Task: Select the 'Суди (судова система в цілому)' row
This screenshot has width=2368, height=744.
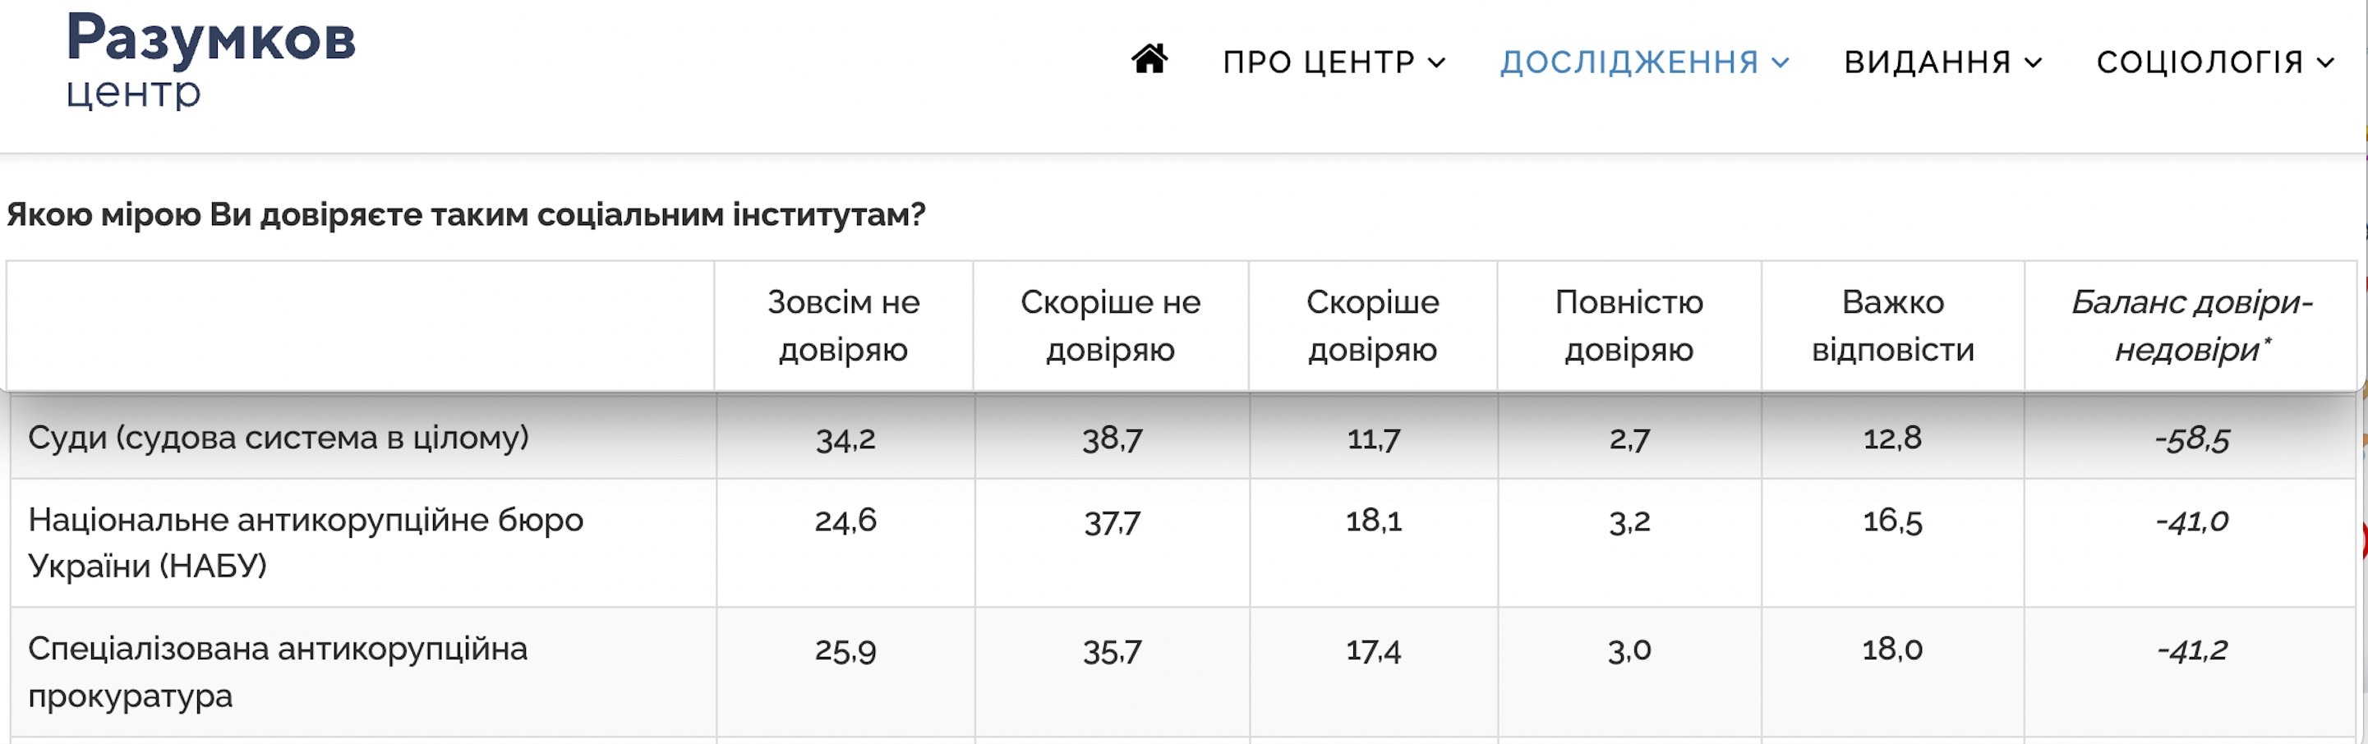Action: tap(279, 437)
